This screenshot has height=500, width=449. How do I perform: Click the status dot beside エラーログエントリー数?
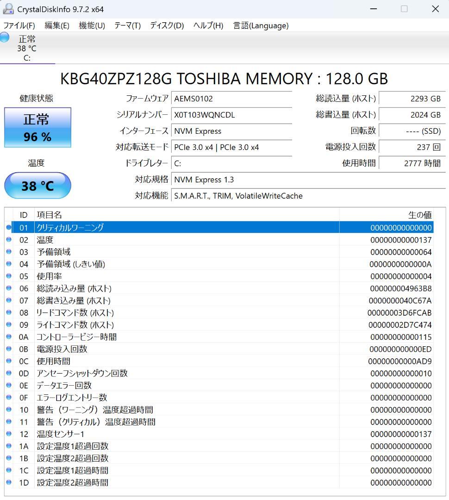8,397
